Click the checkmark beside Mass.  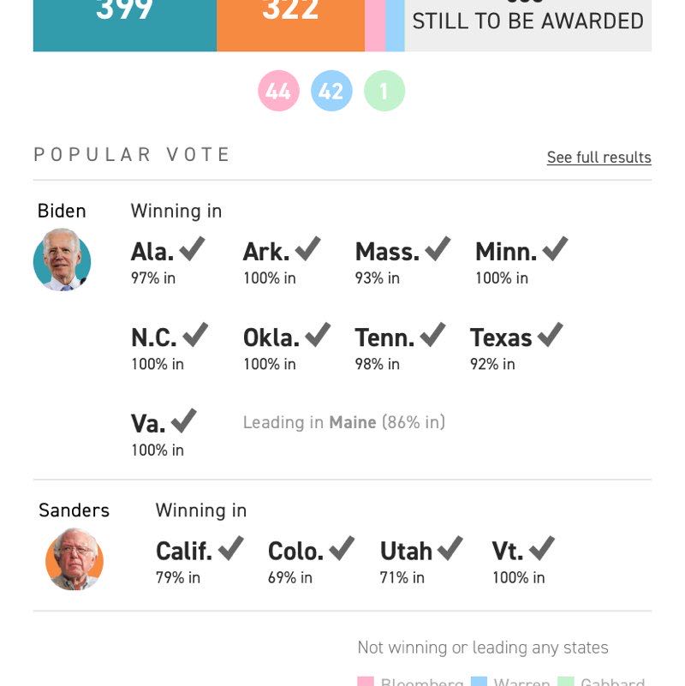(x=437, y=249)
